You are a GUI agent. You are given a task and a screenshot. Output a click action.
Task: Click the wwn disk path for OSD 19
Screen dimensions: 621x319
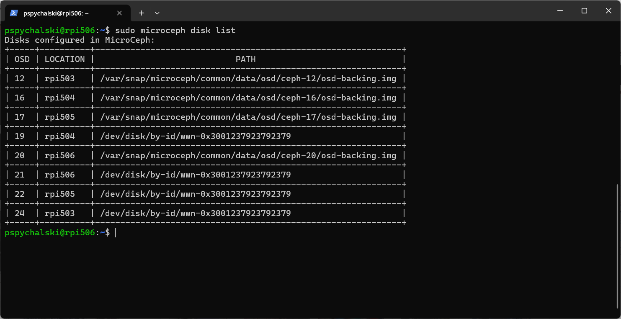[x=195, y=136]
